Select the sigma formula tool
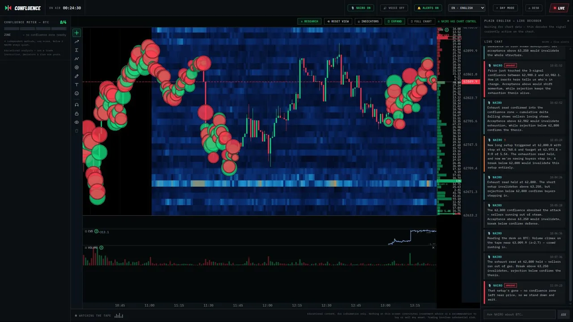 tap(77, 50)
